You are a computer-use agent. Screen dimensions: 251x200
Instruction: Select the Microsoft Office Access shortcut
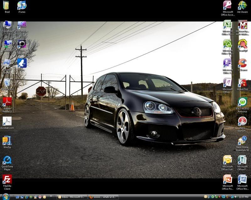pos(228,8)
